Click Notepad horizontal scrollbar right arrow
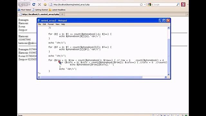The image size is (206, 116). point(166,77)
